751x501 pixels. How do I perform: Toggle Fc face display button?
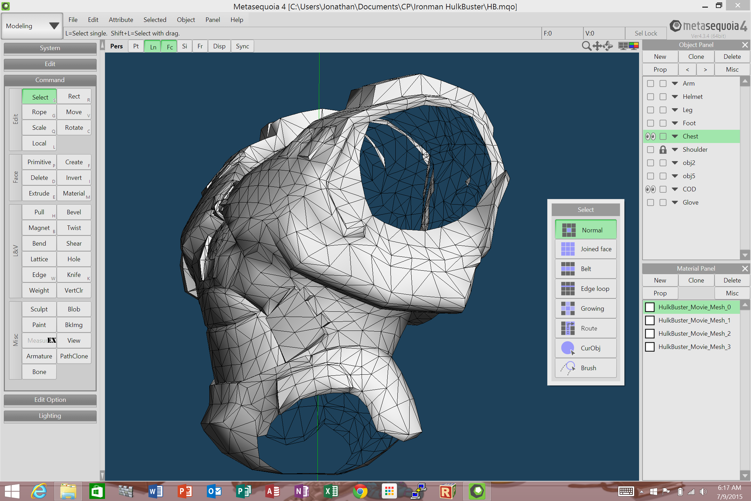[170, 46]
